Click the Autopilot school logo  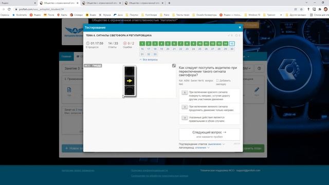(74, 32)
